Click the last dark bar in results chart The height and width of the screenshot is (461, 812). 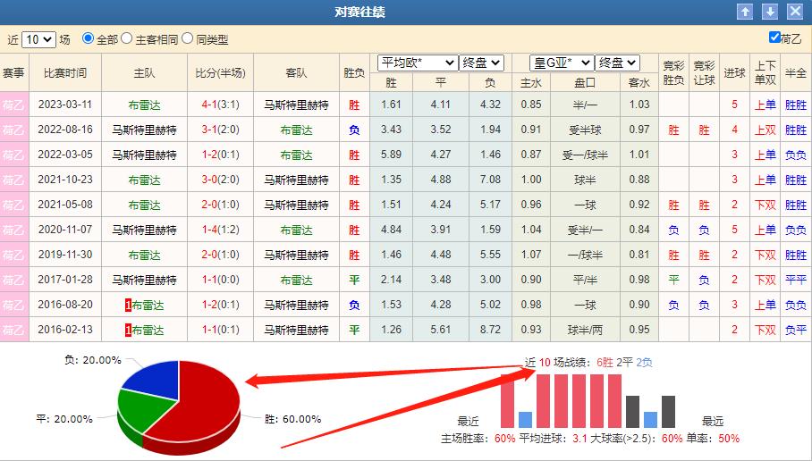pyautogui.click(x=669, y=412)
